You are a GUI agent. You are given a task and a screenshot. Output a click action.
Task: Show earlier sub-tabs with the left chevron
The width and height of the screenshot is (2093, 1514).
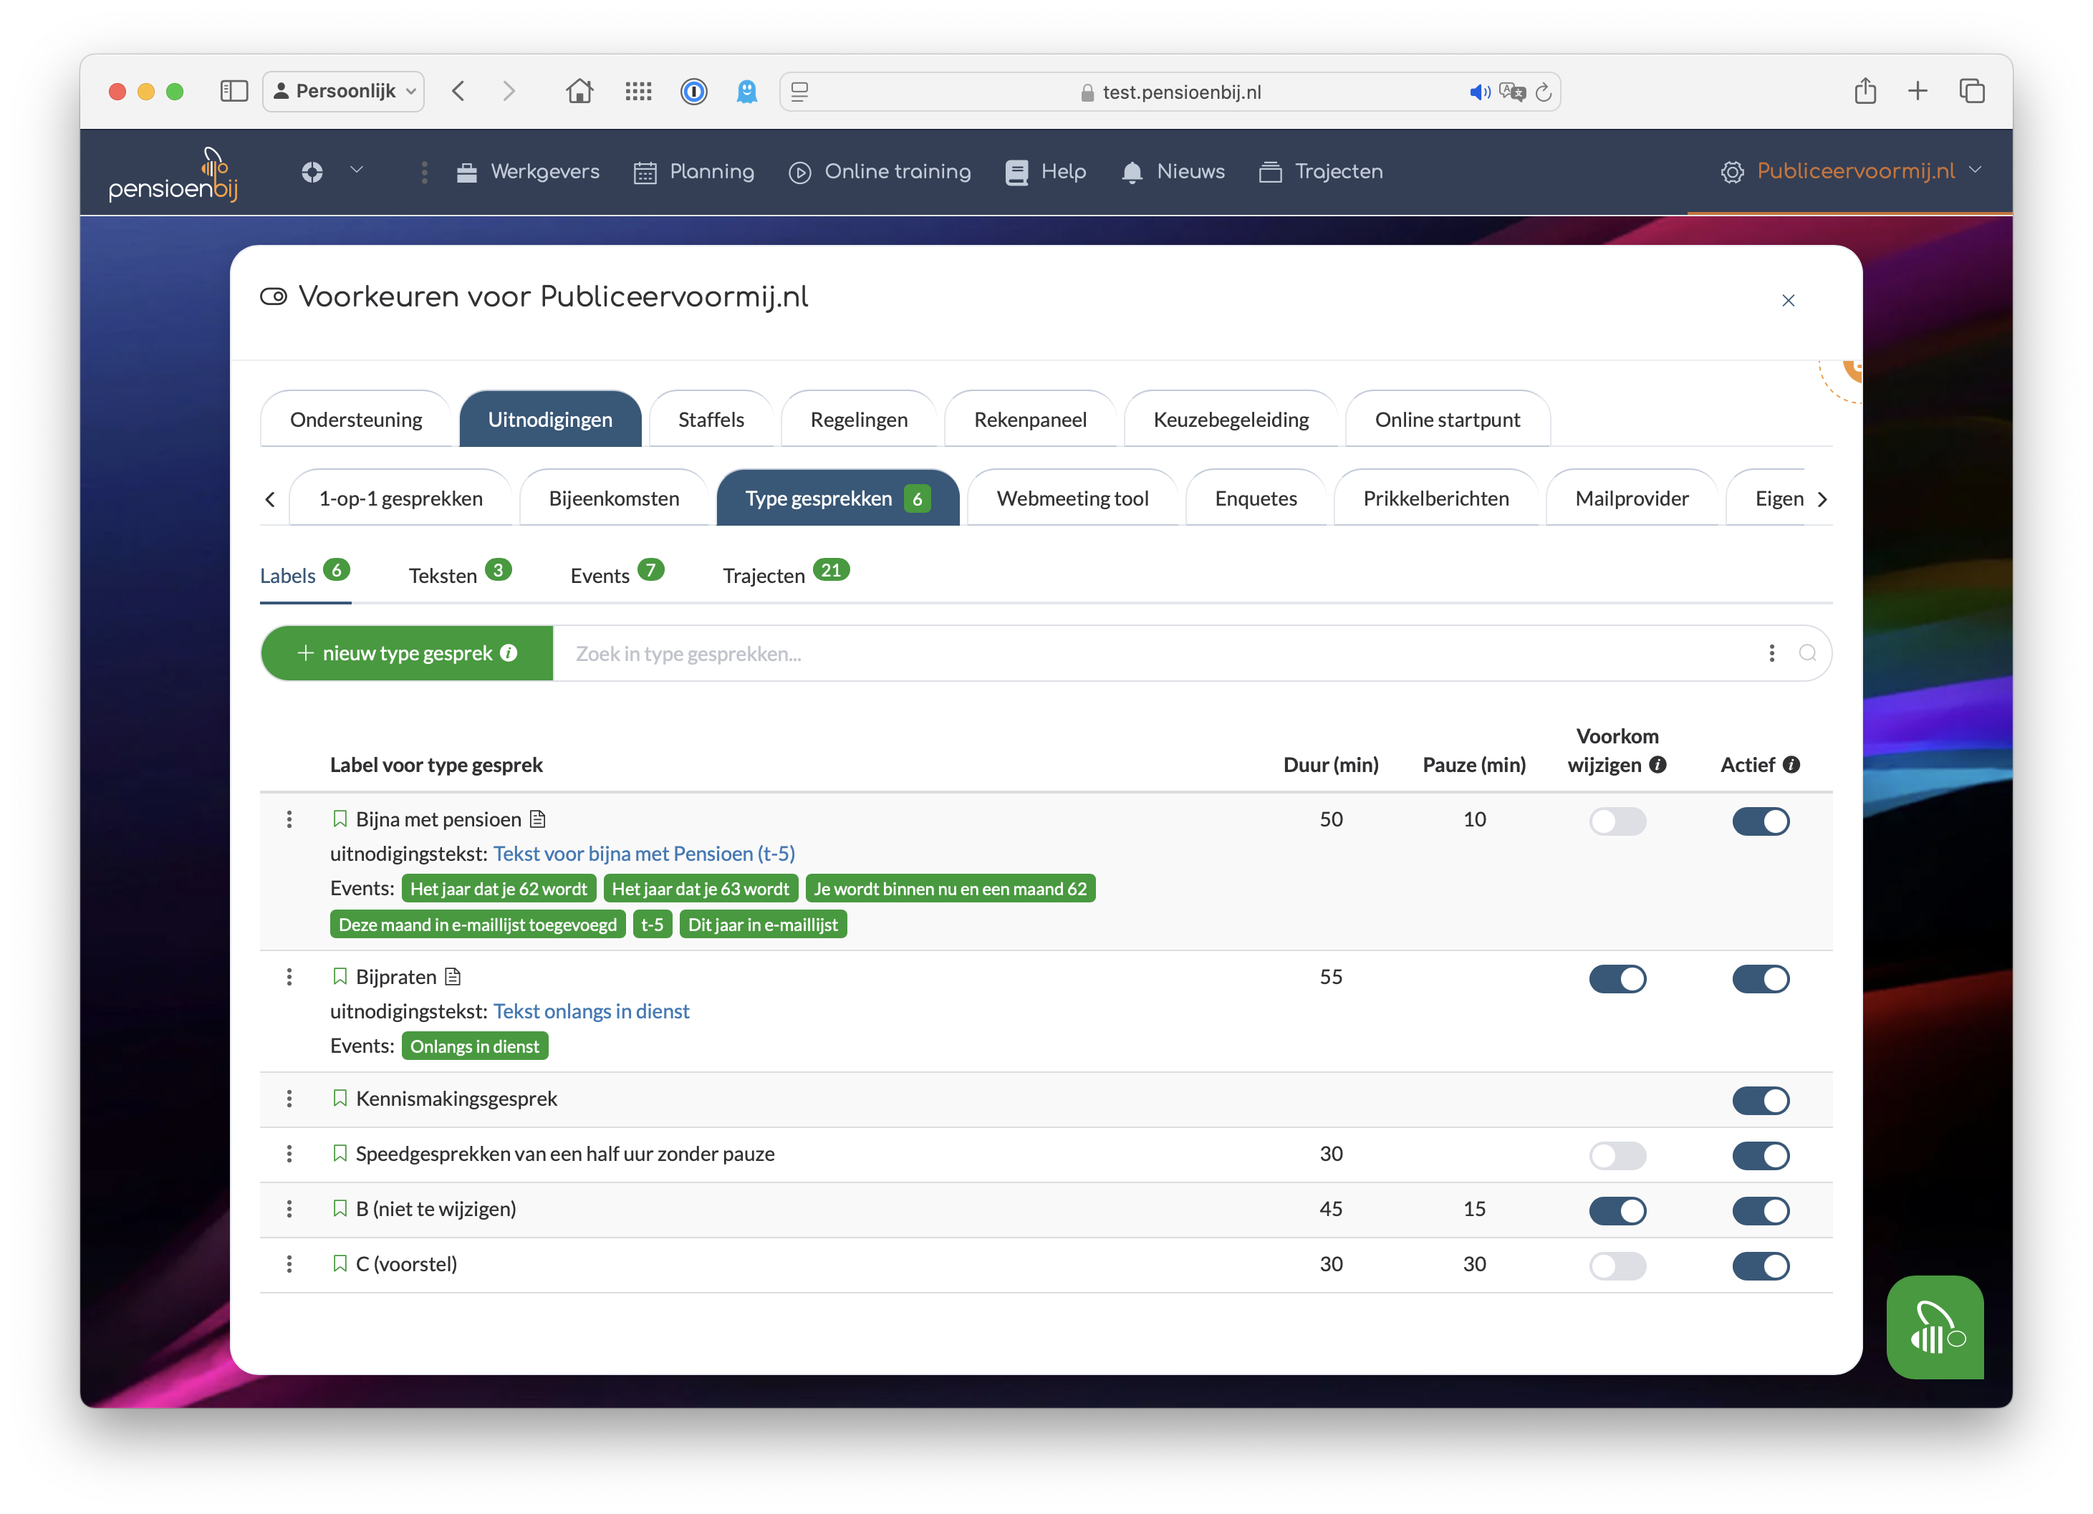tap(269, 499)
